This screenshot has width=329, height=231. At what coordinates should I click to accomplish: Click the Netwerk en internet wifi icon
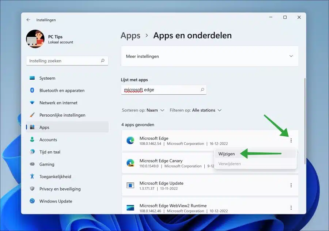click(32, 103)
